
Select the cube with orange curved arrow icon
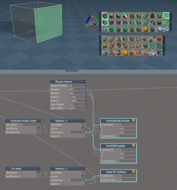125,39
